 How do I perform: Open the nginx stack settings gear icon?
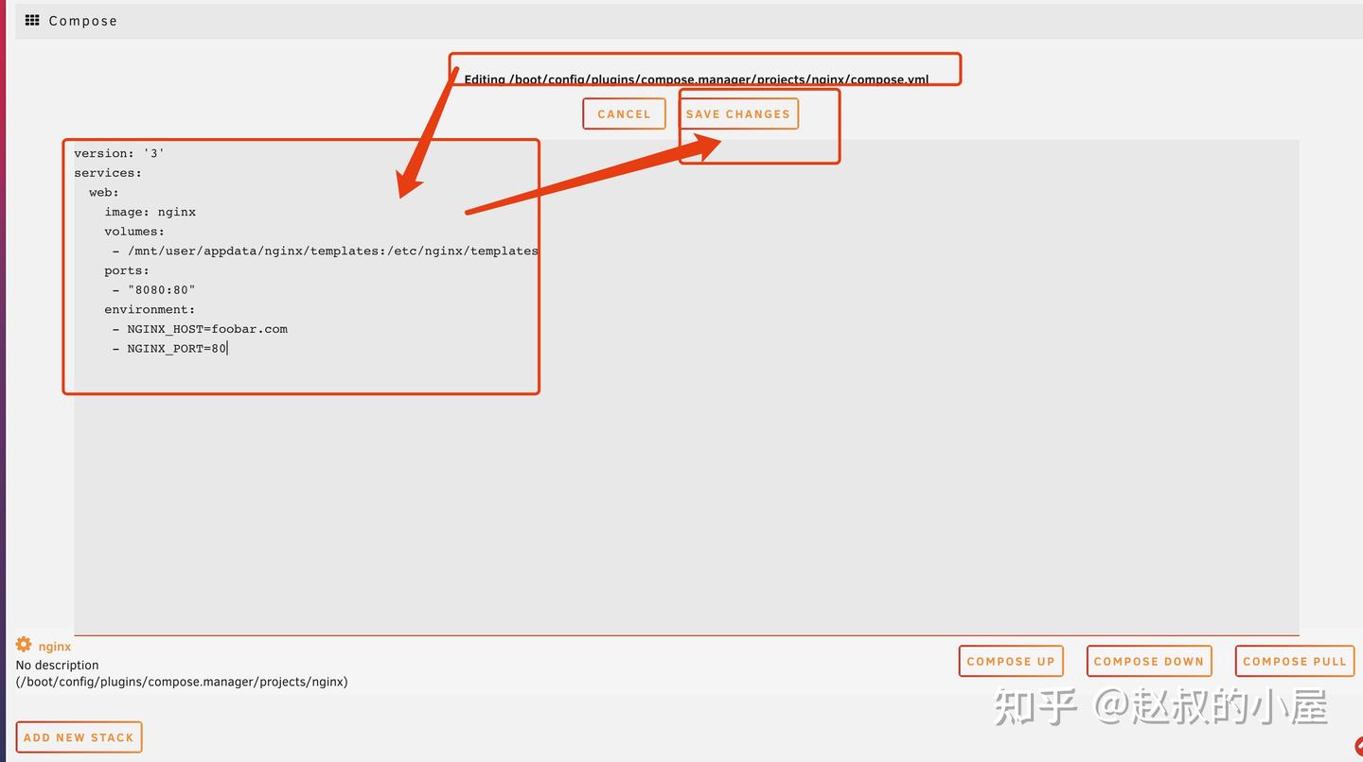pos(23,645)
